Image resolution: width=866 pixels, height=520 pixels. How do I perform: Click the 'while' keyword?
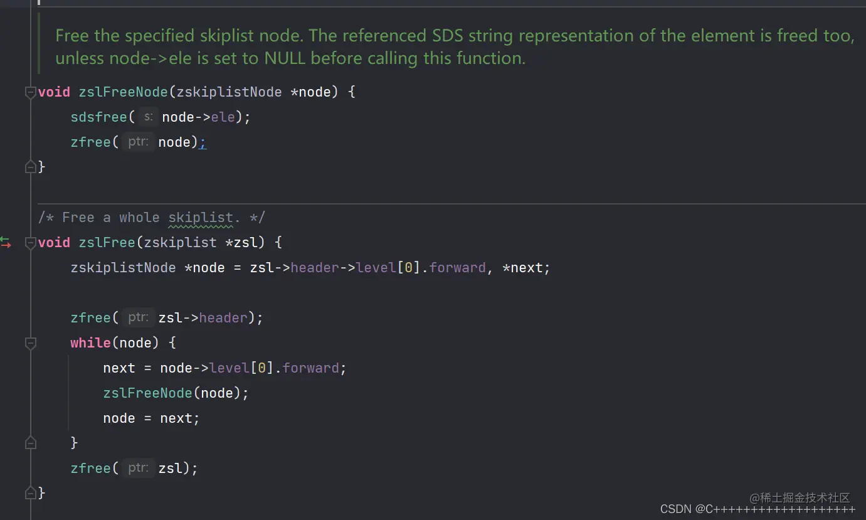coord(91,343)
